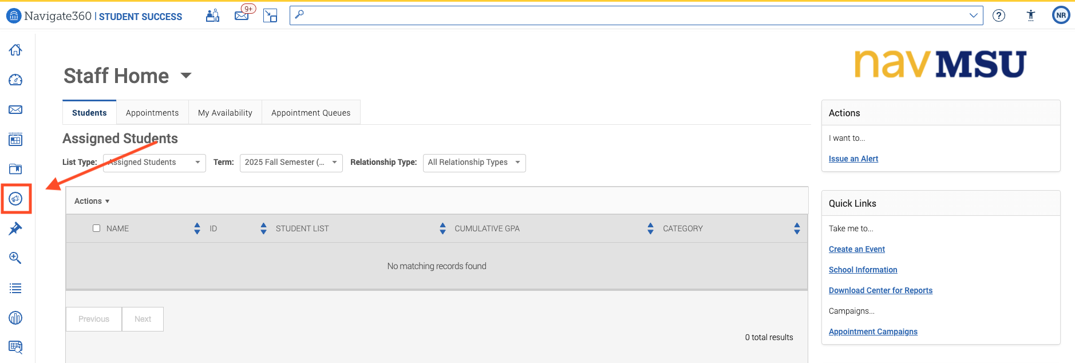
Task: Open the Term 2025 Fall Semester dropdown
Action: tap(291, 163)
